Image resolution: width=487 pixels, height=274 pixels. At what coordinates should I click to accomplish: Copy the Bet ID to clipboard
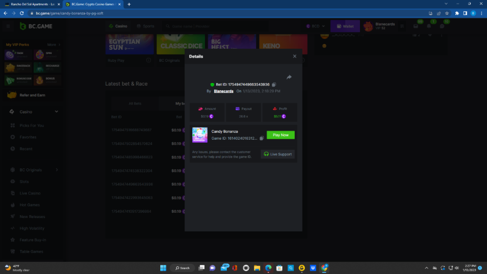(274, 85)
